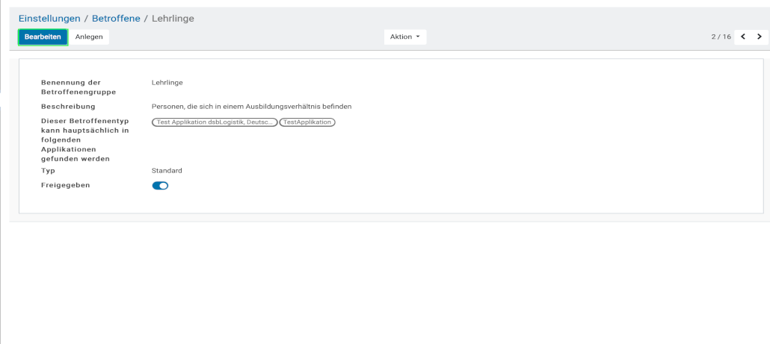
Task: Navigate to Einstellungen breadcrumb
Action: click(x=49, y=18)
